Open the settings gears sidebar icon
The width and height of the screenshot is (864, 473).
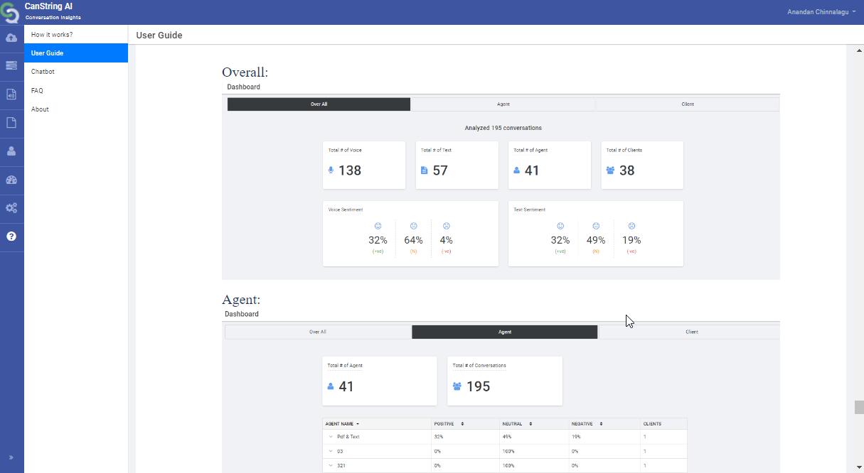11,208
